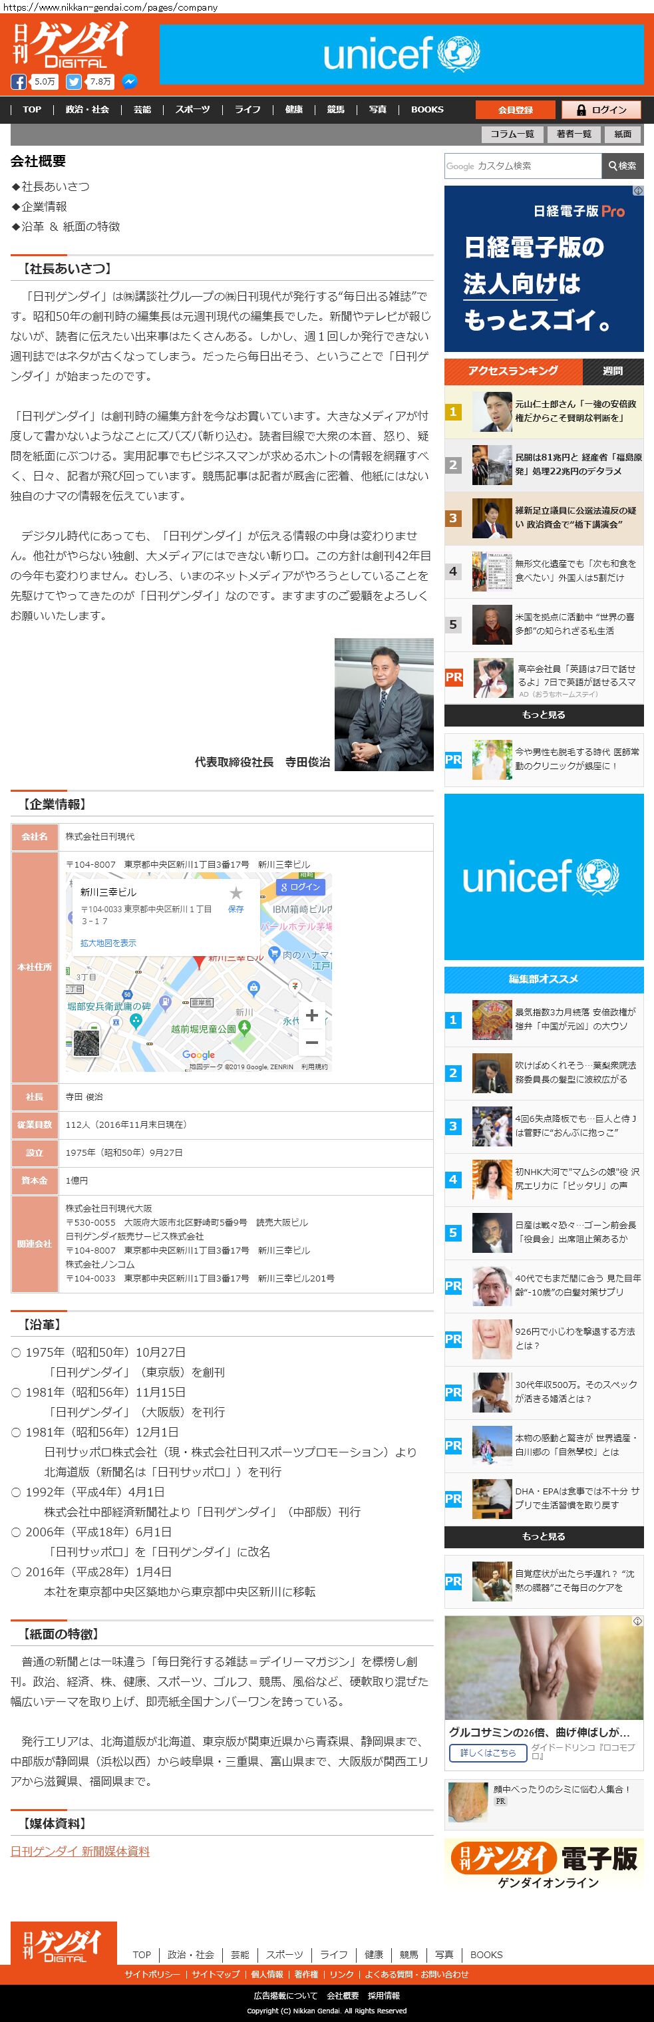Click 拡大地図を表示 map link
The height and width of the screenshot is (2022, 654).
(108, 943)
